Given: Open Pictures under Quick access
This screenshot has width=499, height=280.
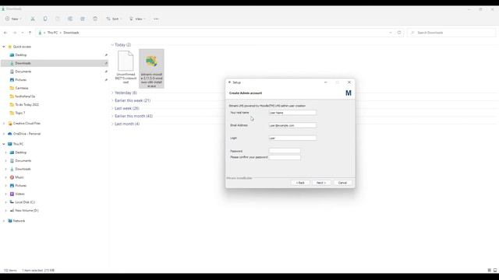Looking at the screenshot, I should click(x=21, y=79).
